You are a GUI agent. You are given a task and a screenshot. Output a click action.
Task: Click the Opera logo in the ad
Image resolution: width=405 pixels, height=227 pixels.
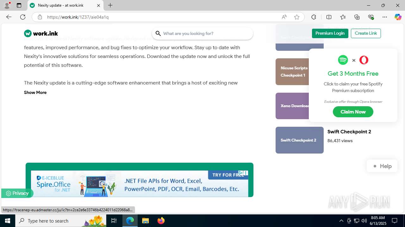[364, 60]
